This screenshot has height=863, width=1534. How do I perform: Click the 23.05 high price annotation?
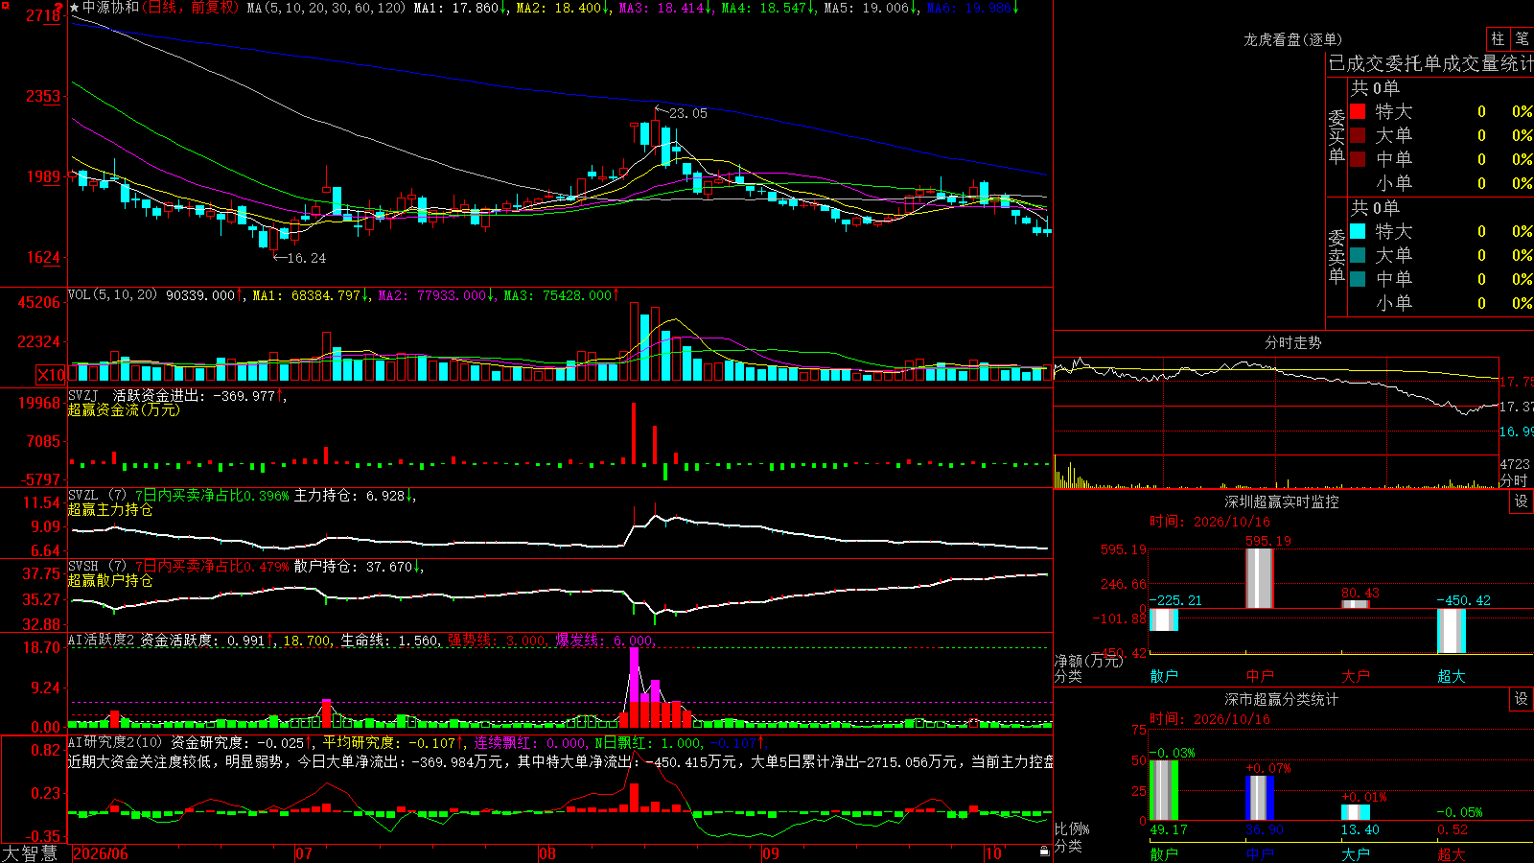tap(687, 113)
